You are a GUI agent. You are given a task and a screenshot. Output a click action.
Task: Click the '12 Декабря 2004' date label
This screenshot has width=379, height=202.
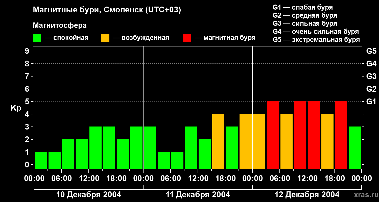point(307,195)
